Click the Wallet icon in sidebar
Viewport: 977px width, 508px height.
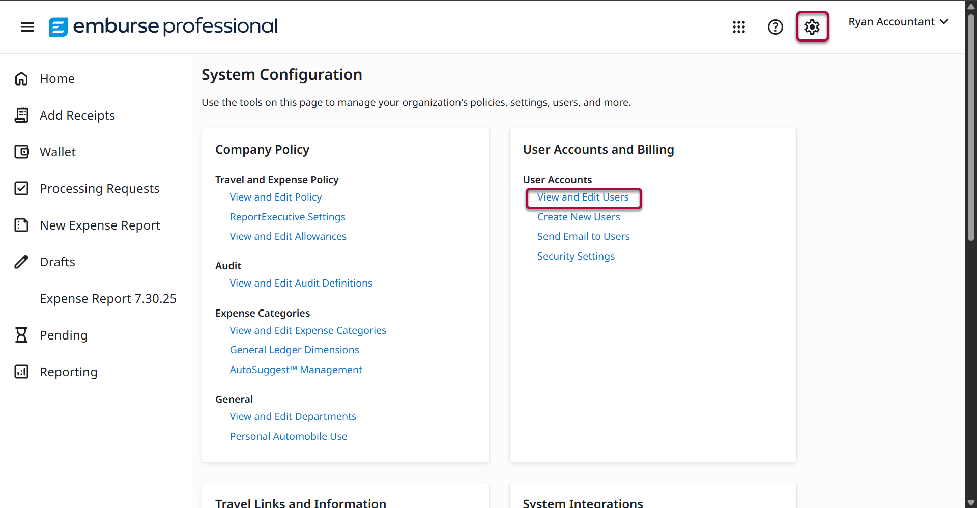point(21,152)
